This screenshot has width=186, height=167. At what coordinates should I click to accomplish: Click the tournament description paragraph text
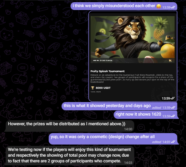[x=132, y=79]
